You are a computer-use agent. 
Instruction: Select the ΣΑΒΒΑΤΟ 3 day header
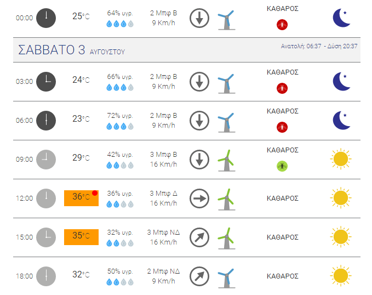coord(187,50)
